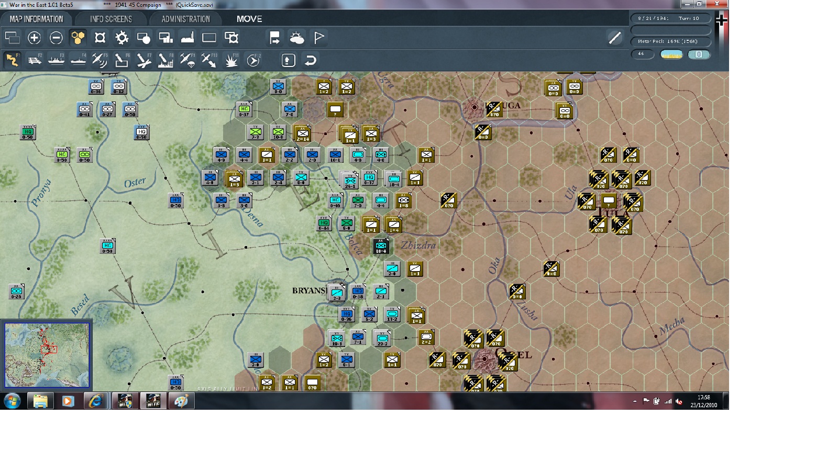This screenshot has height=471, width=838.
Task: Click the field weather indicator
Action: [x=671, y=54]
